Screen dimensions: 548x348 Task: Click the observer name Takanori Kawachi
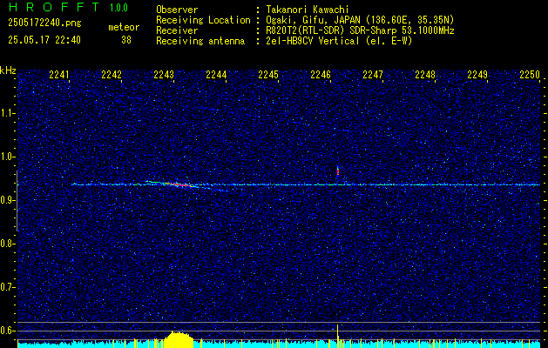click(x=308, y=10)
